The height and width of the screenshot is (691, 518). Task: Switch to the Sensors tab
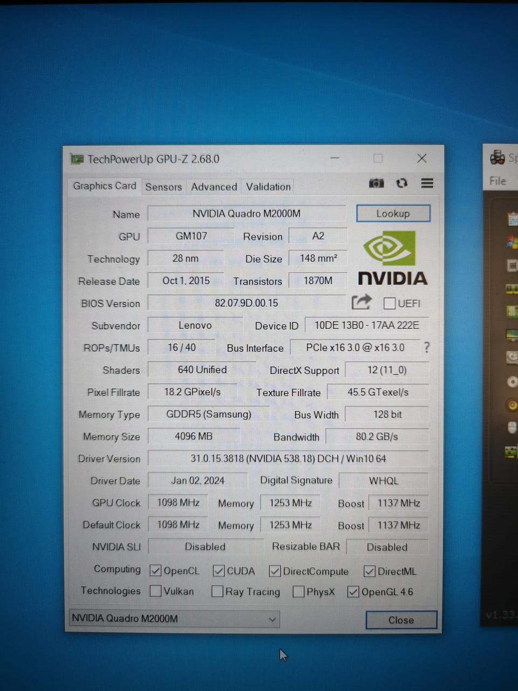(163, 187)
